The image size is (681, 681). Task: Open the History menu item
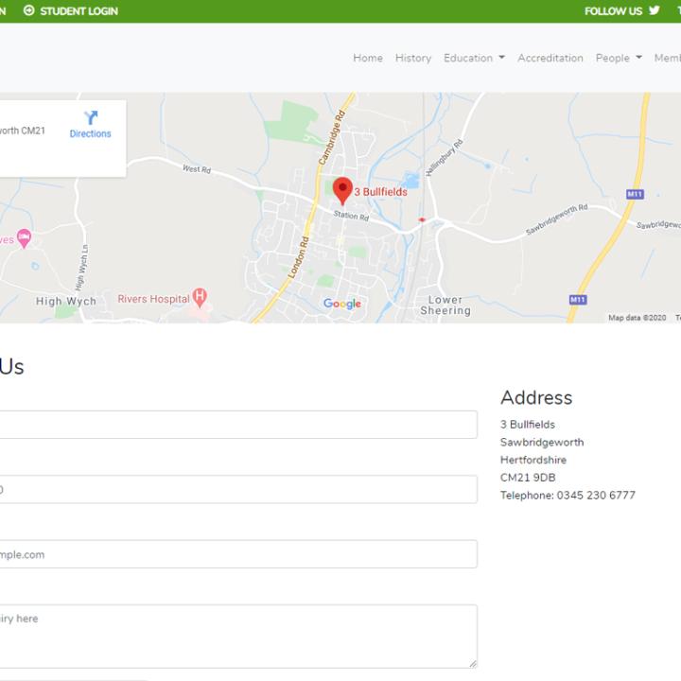pyautogui.click(x=413, y=58)
